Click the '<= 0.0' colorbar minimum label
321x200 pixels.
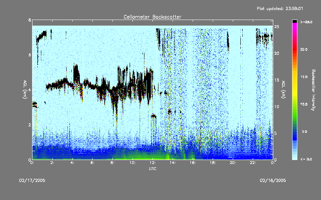pyautogui.click(x=306, y=159)
